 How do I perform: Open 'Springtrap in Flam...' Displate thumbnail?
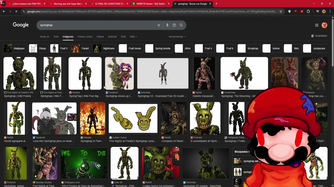[x=93, y=118]
